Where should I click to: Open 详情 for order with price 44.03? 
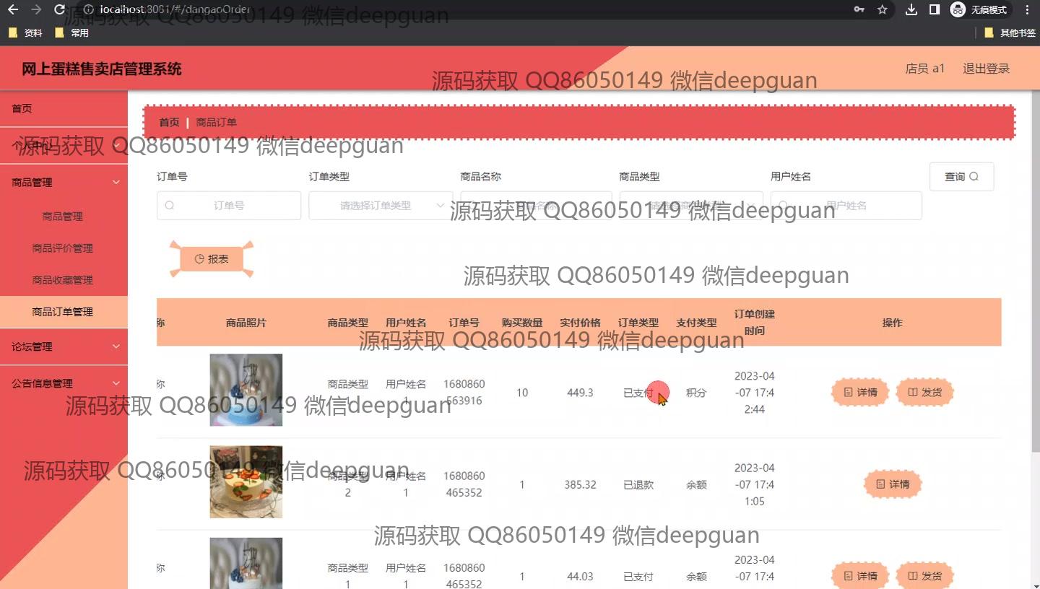[859, 576]
